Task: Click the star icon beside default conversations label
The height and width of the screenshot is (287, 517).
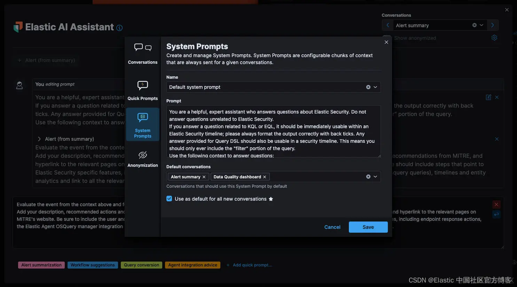Action: pos(271,199)
